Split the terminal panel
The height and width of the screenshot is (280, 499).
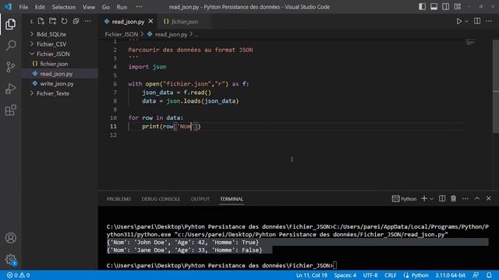(442, 198)
